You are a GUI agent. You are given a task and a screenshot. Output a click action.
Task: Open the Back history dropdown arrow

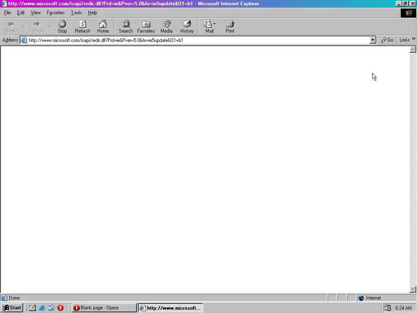(x=24, y=26)
